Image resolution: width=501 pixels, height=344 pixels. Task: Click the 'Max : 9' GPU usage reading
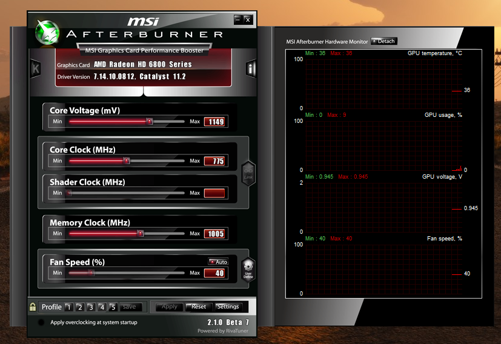[337, 115]
